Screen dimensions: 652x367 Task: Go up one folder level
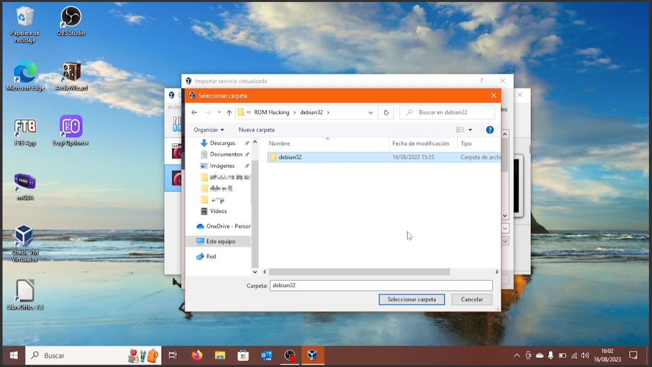(229, 112)
